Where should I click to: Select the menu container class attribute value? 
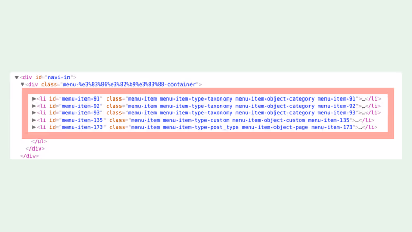(129, 85)
